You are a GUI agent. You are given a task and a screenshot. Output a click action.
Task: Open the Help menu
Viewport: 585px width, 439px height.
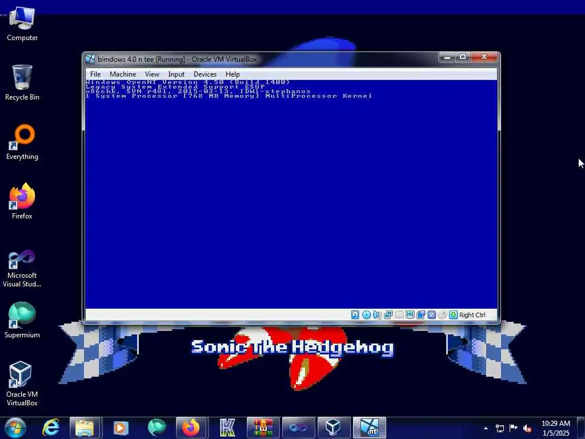[x=233, y=74]
